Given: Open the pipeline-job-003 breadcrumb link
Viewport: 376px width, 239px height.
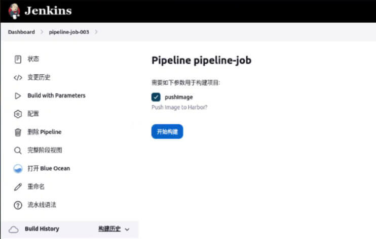Looking at the screenshot, I should [69, 32].
